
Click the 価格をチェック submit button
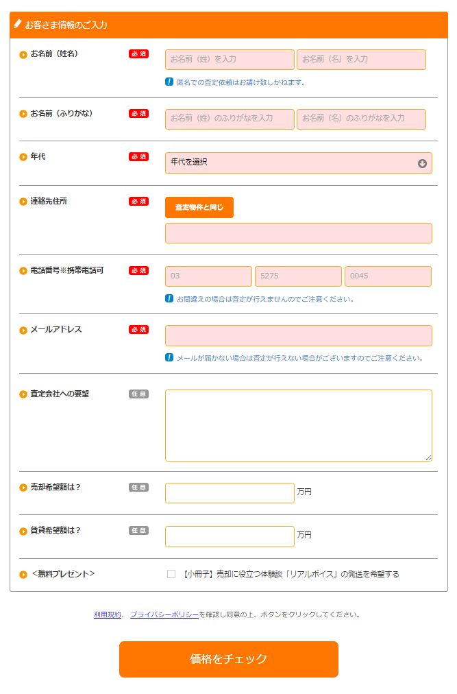(228, 659)
